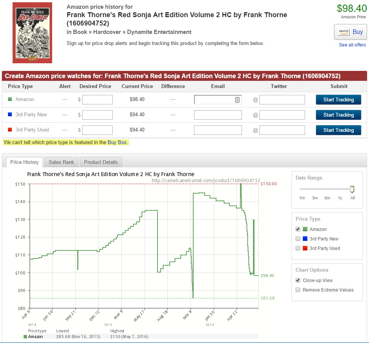
Task: Uncheck the Amazon price type checkbox
Action: [x=298, y=229]
